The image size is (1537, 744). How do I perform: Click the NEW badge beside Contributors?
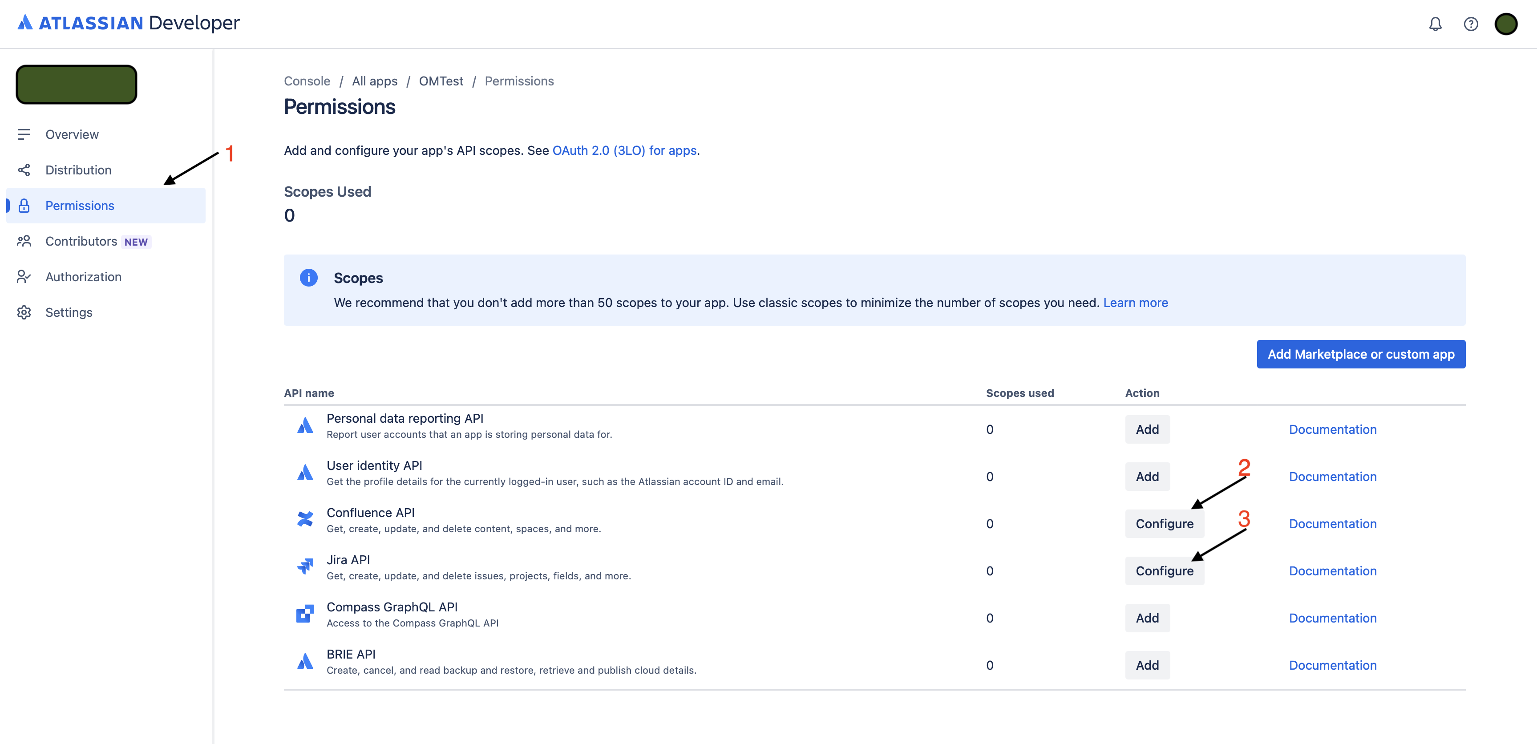(x=136, y=242)
